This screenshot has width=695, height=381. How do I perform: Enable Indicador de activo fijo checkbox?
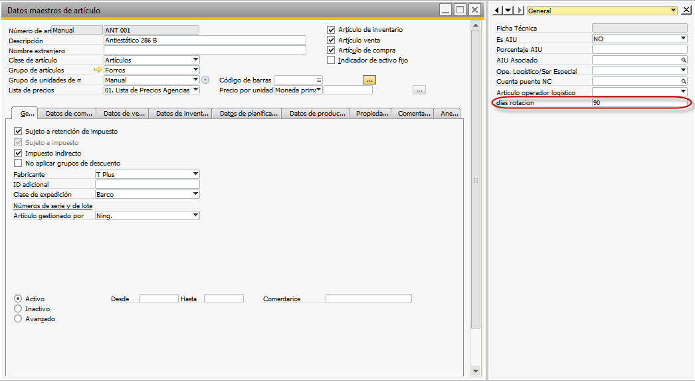[x=332, y=61]
